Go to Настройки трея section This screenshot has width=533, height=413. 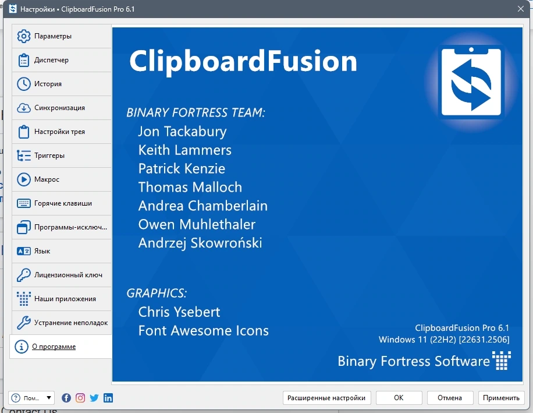62,132
